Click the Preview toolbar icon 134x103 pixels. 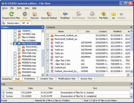[x=121, y=14]
